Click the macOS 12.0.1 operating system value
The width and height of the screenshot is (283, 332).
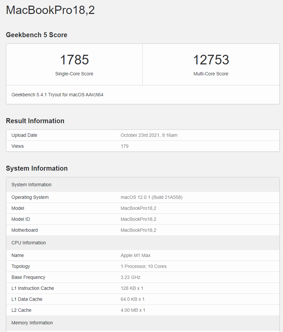coord(151,197)
